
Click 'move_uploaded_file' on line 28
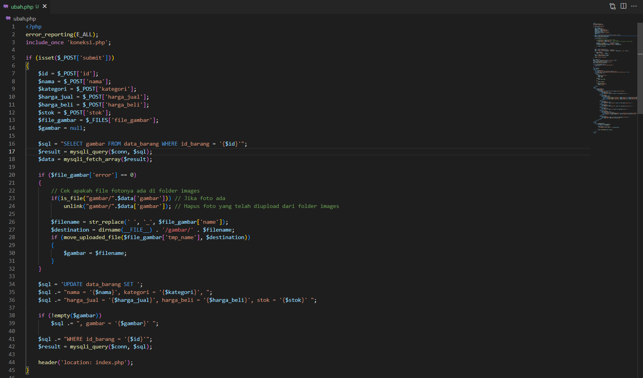coord(92,238)
